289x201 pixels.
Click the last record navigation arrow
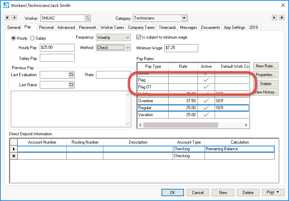tap(281, 18)
